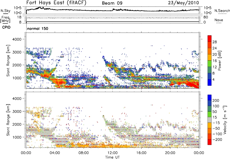This screenshot has height=159, width=230.
Task: Click the 'CPID' label
Action: tap(6, 27)
